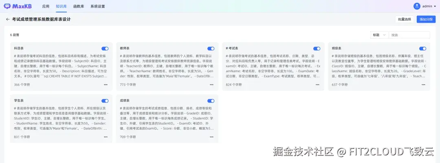Open more options for 教师表 card
The height and width of the screenshot is (163, 440).
[211, 85]
